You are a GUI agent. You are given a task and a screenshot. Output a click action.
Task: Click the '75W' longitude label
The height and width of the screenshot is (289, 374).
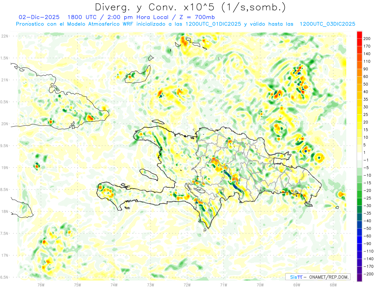click(x=77, y=285)
